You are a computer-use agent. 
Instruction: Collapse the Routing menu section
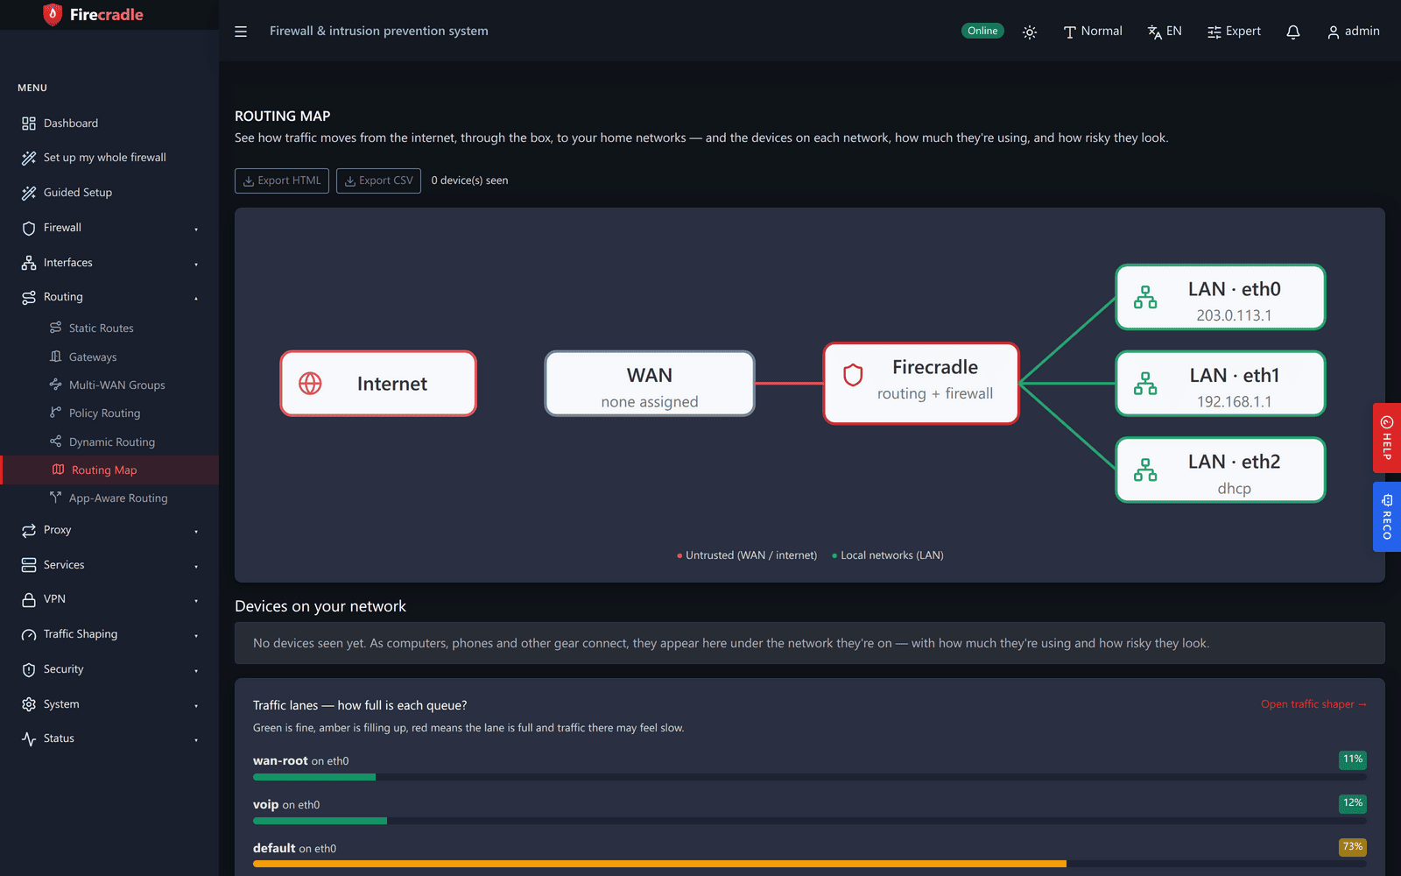[x=109, y=297]
